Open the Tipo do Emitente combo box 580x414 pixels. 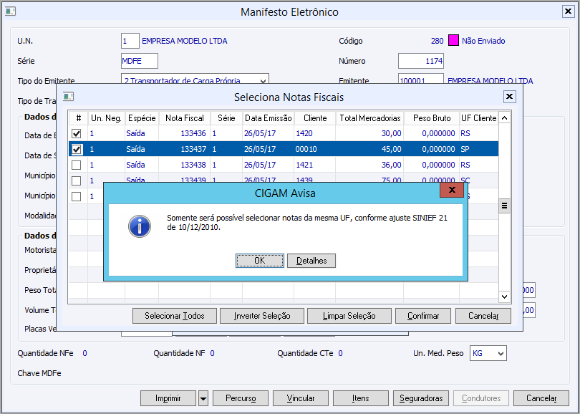[195, 81]
